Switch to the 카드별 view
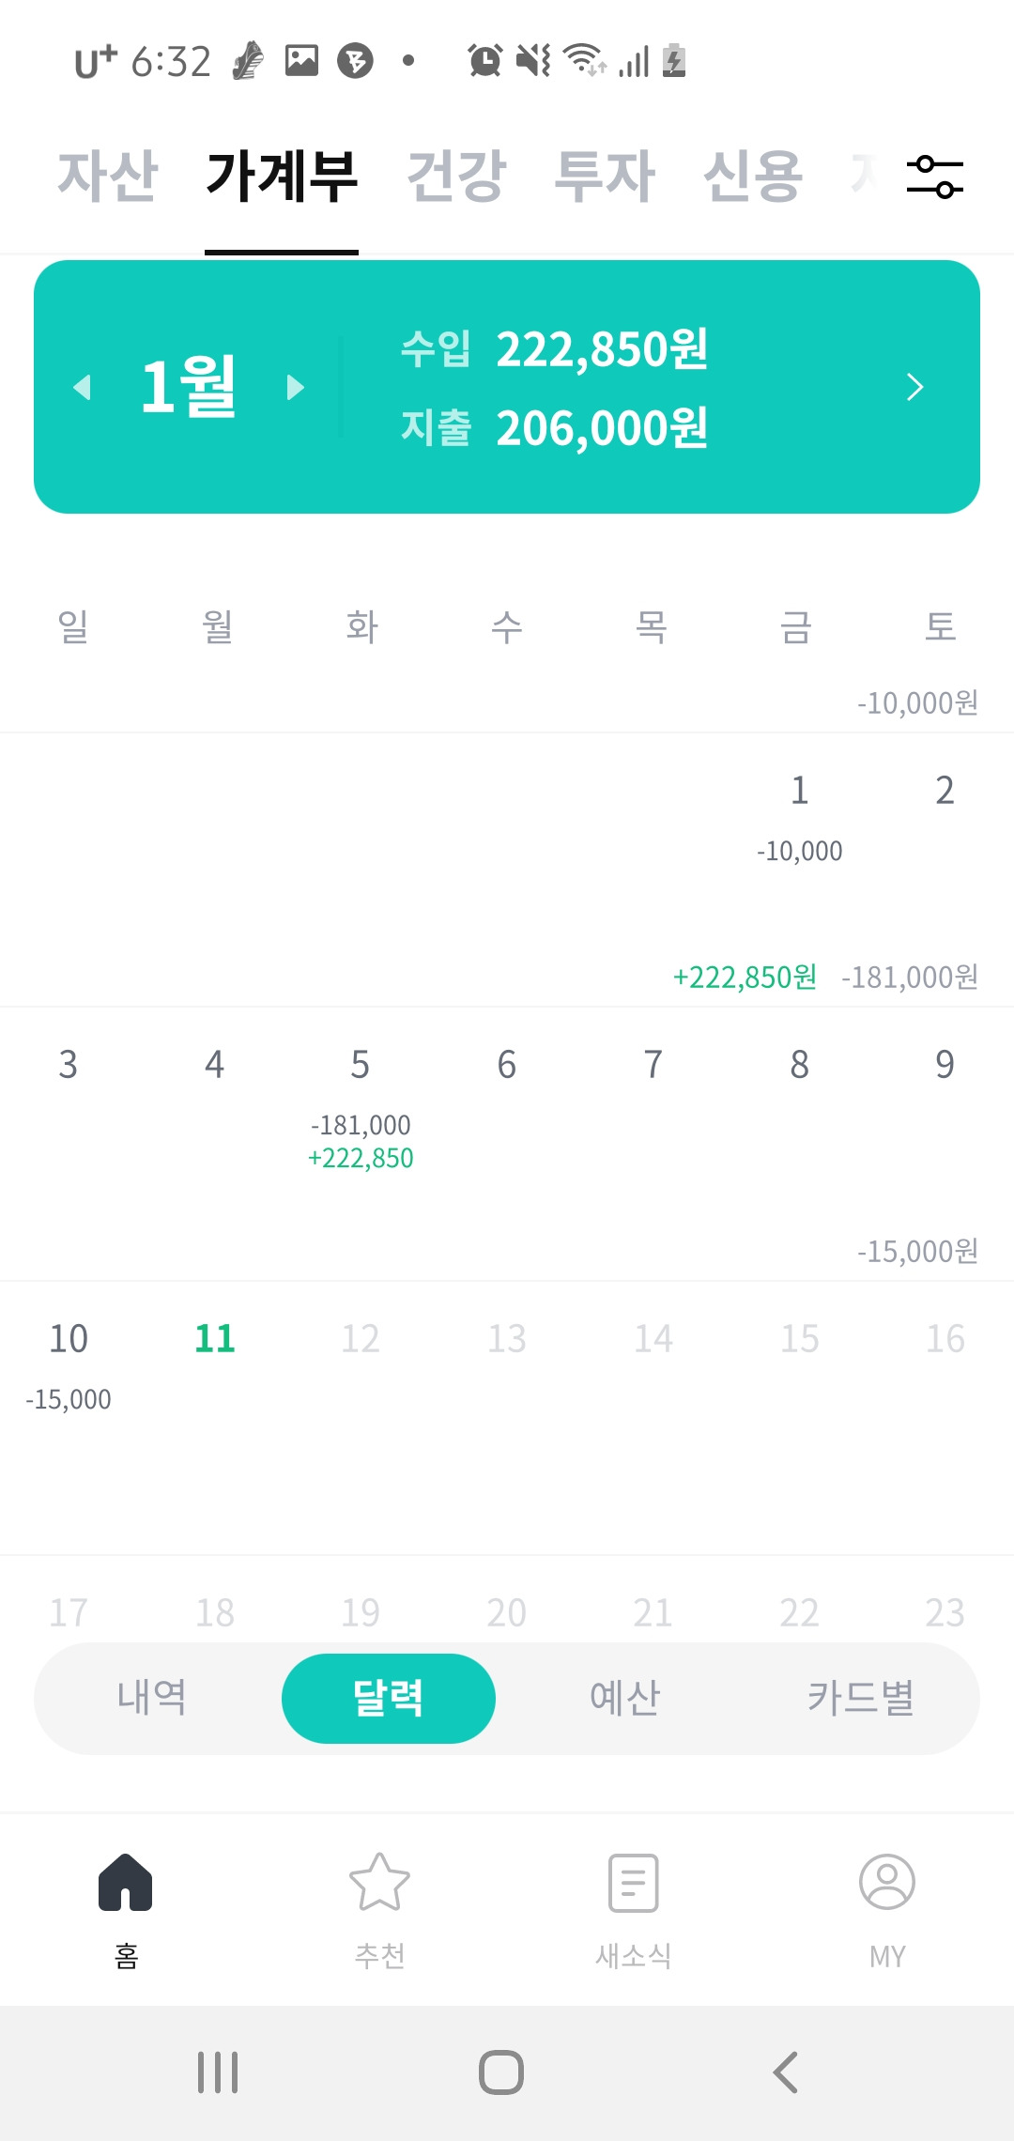The image size is (1014, 2141). (x=862, y=1698)
